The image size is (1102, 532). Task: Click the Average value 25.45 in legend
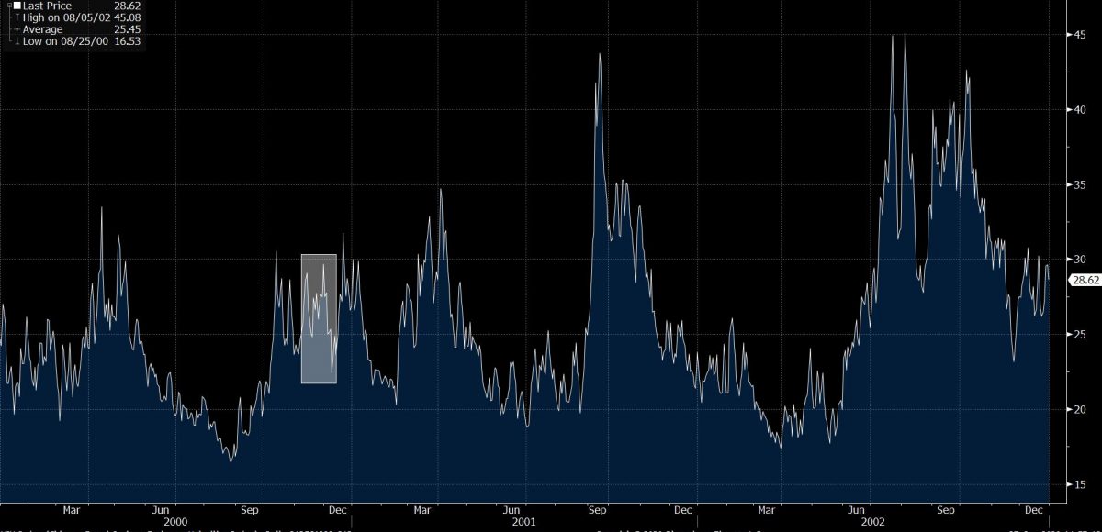point(127,30)
